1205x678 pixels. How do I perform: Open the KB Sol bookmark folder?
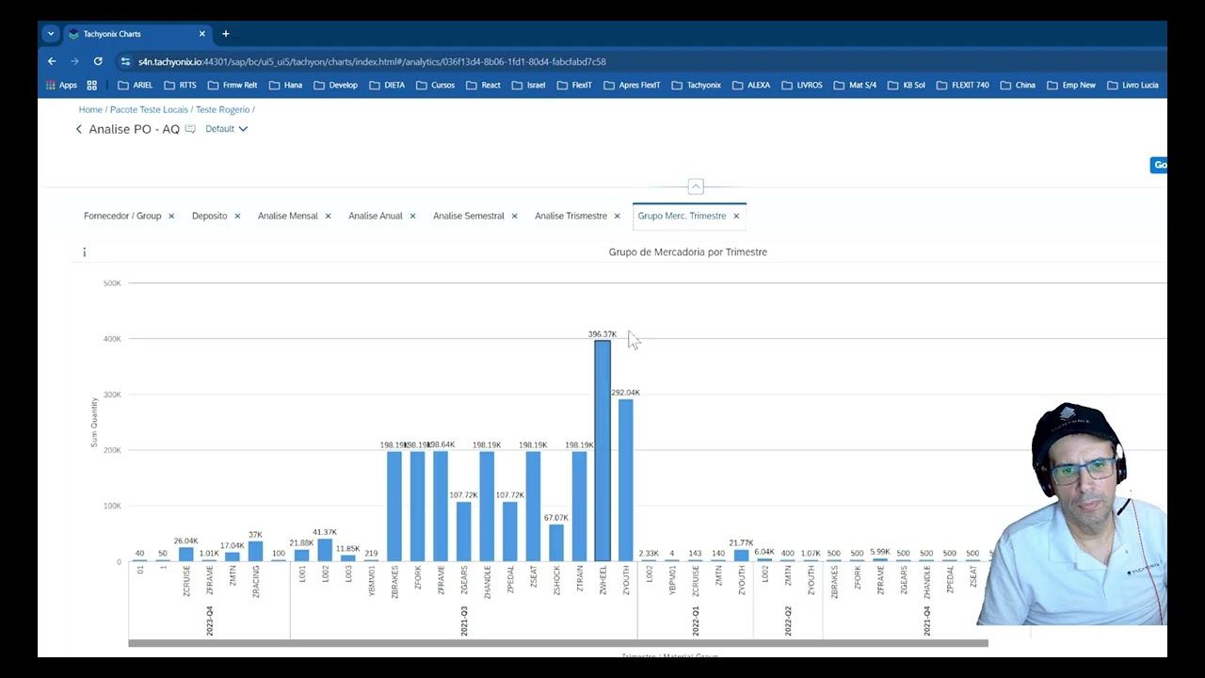point(906,85)
